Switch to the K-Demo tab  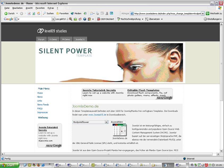53,39
